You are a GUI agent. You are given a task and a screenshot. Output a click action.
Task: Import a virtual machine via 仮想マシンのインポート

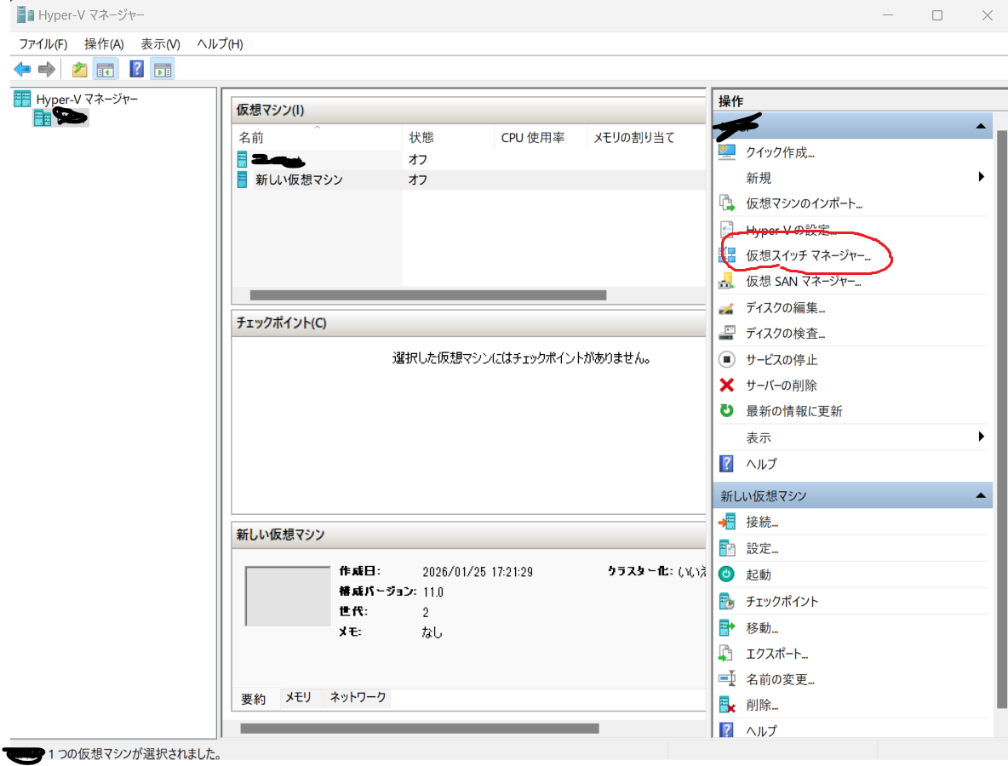point(802,203)
